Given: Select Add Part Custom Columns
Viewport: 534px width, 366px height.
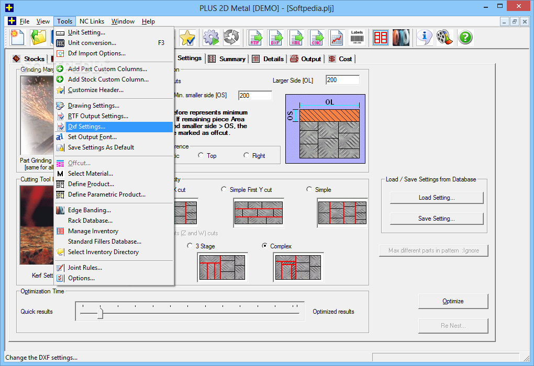Looking at the screenshot, I should 114,69.
